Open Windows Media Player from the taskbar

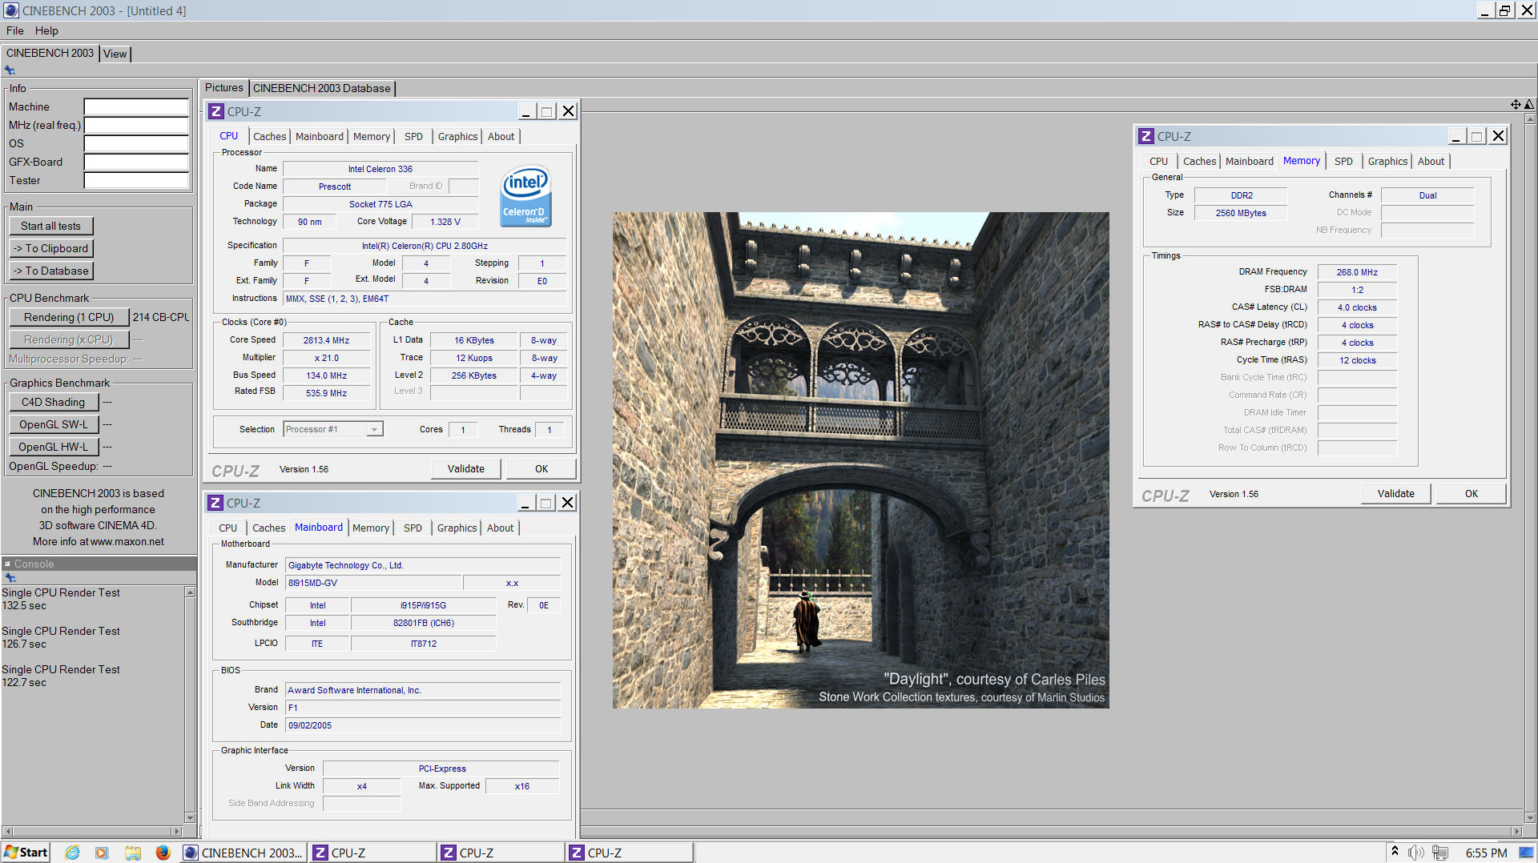click(102, 853)
